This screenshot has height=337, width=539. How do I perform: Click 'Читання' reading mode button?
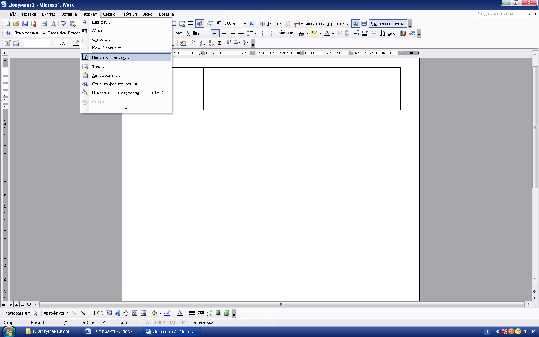tap(271, 24)
